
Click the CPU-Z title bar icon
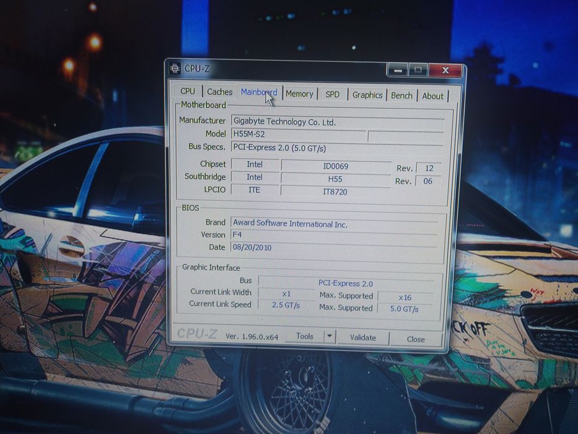(175, 68)
